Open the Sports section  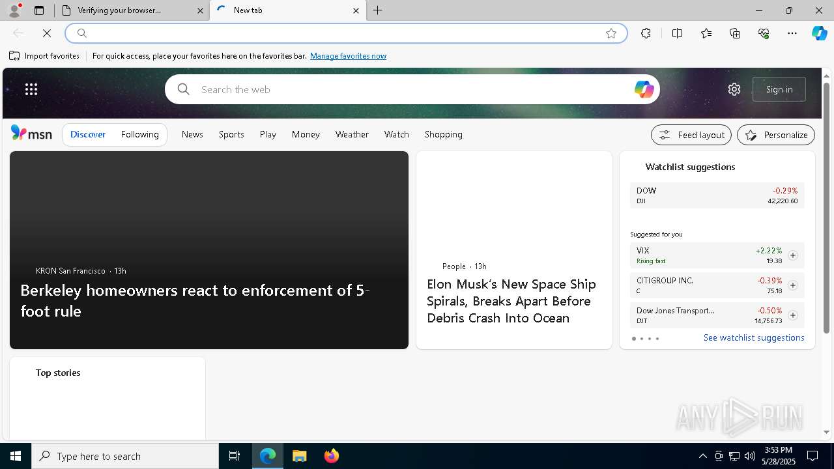(x=231, y=134)
